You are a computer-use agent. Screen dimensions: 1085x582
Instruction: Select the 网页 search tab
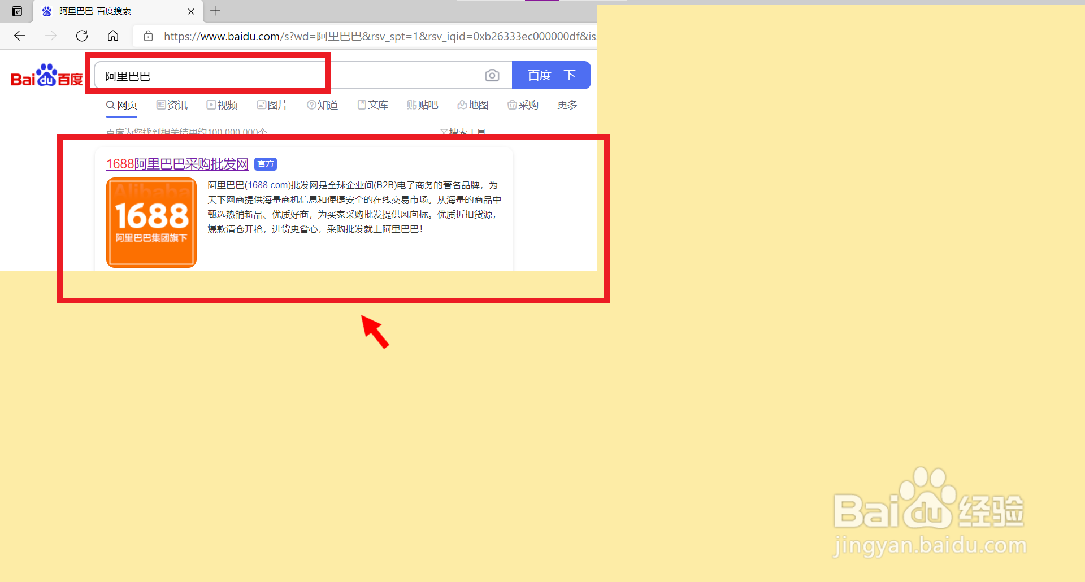(121, 105)
